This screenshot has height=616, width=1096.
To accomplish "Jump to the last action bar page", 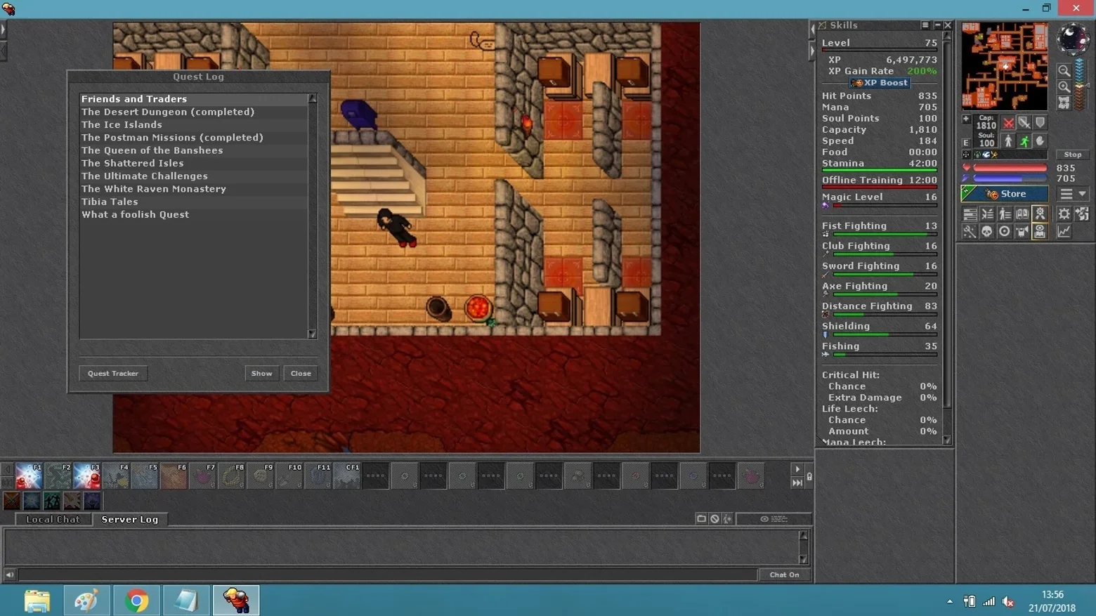I will click(x=797, y=483).
